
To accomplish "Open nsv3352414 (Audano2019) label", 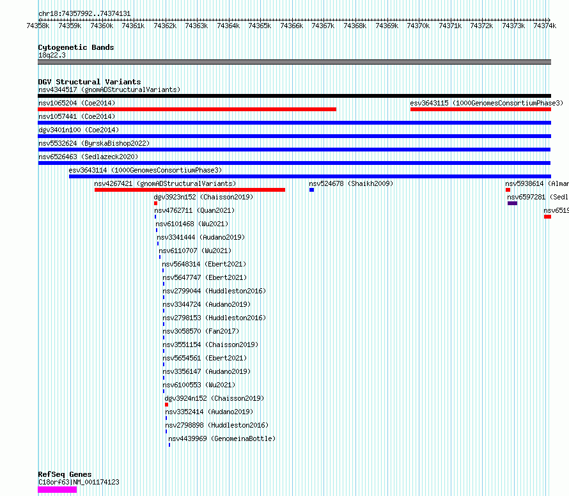I will pyautogui.click(x=210, y=412).
